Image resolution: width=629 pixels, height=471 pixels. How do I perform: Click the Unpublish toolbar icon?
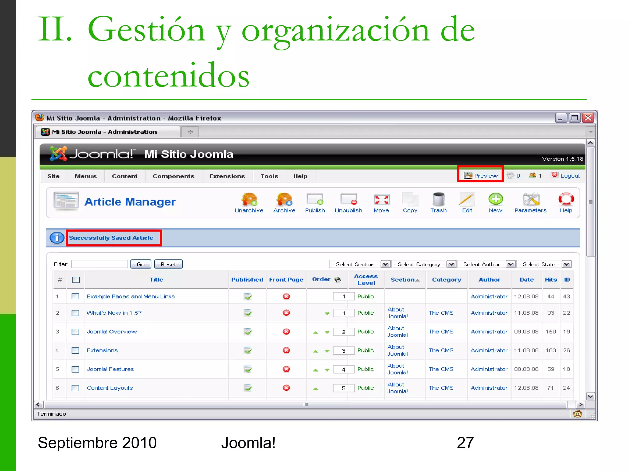click(x=349, y=200)
